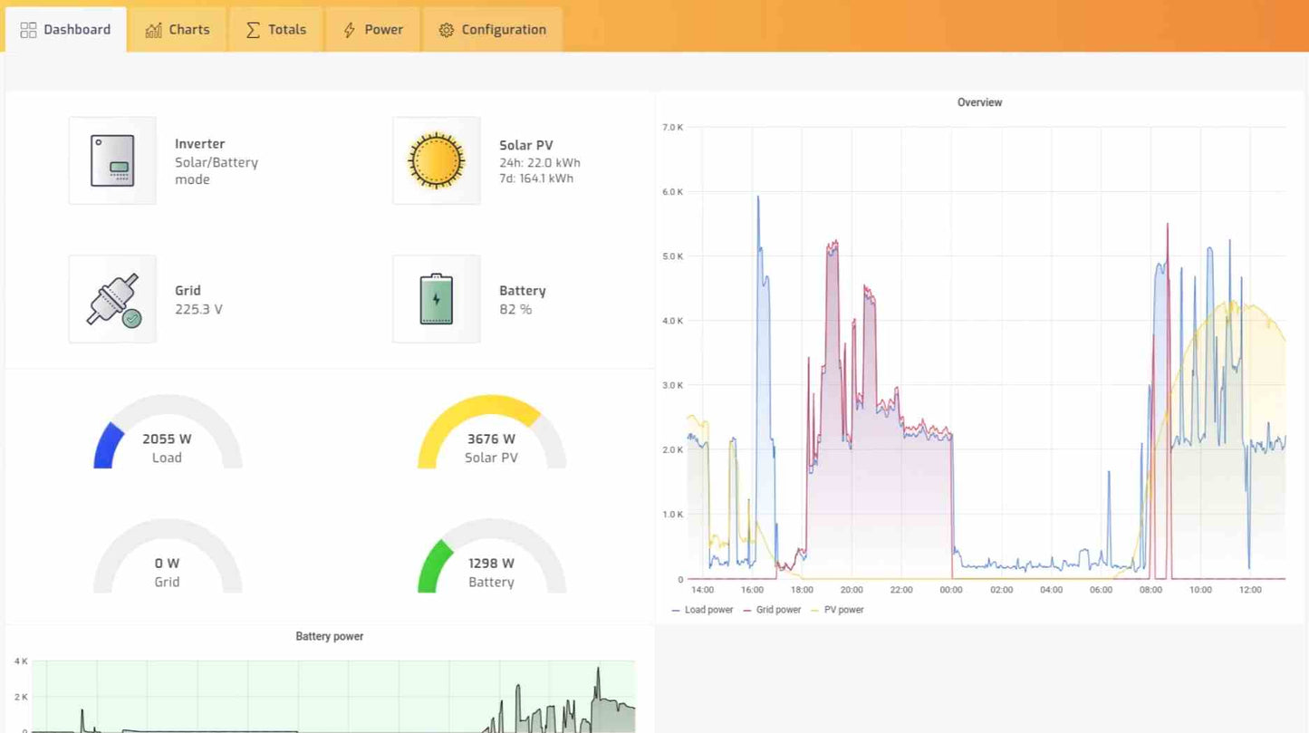This screenshot has height=733, width=1309.
Task: Click the Grid plug icon
Action: pos(112,299)
